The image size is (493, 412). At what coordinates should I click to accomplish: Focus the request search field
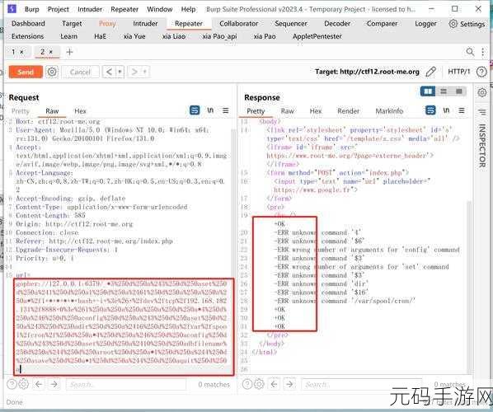[x=126, y=384]
